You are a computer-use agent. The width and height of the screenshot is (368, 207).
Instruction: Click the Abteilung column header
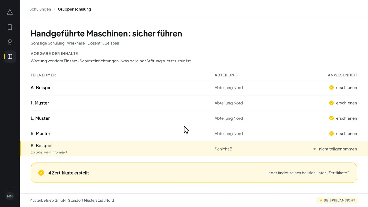coord(226,75)
